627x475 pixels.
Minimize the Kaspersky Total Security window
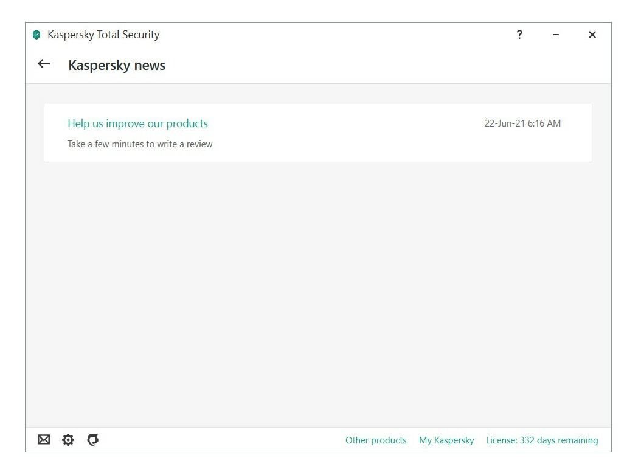555,35
